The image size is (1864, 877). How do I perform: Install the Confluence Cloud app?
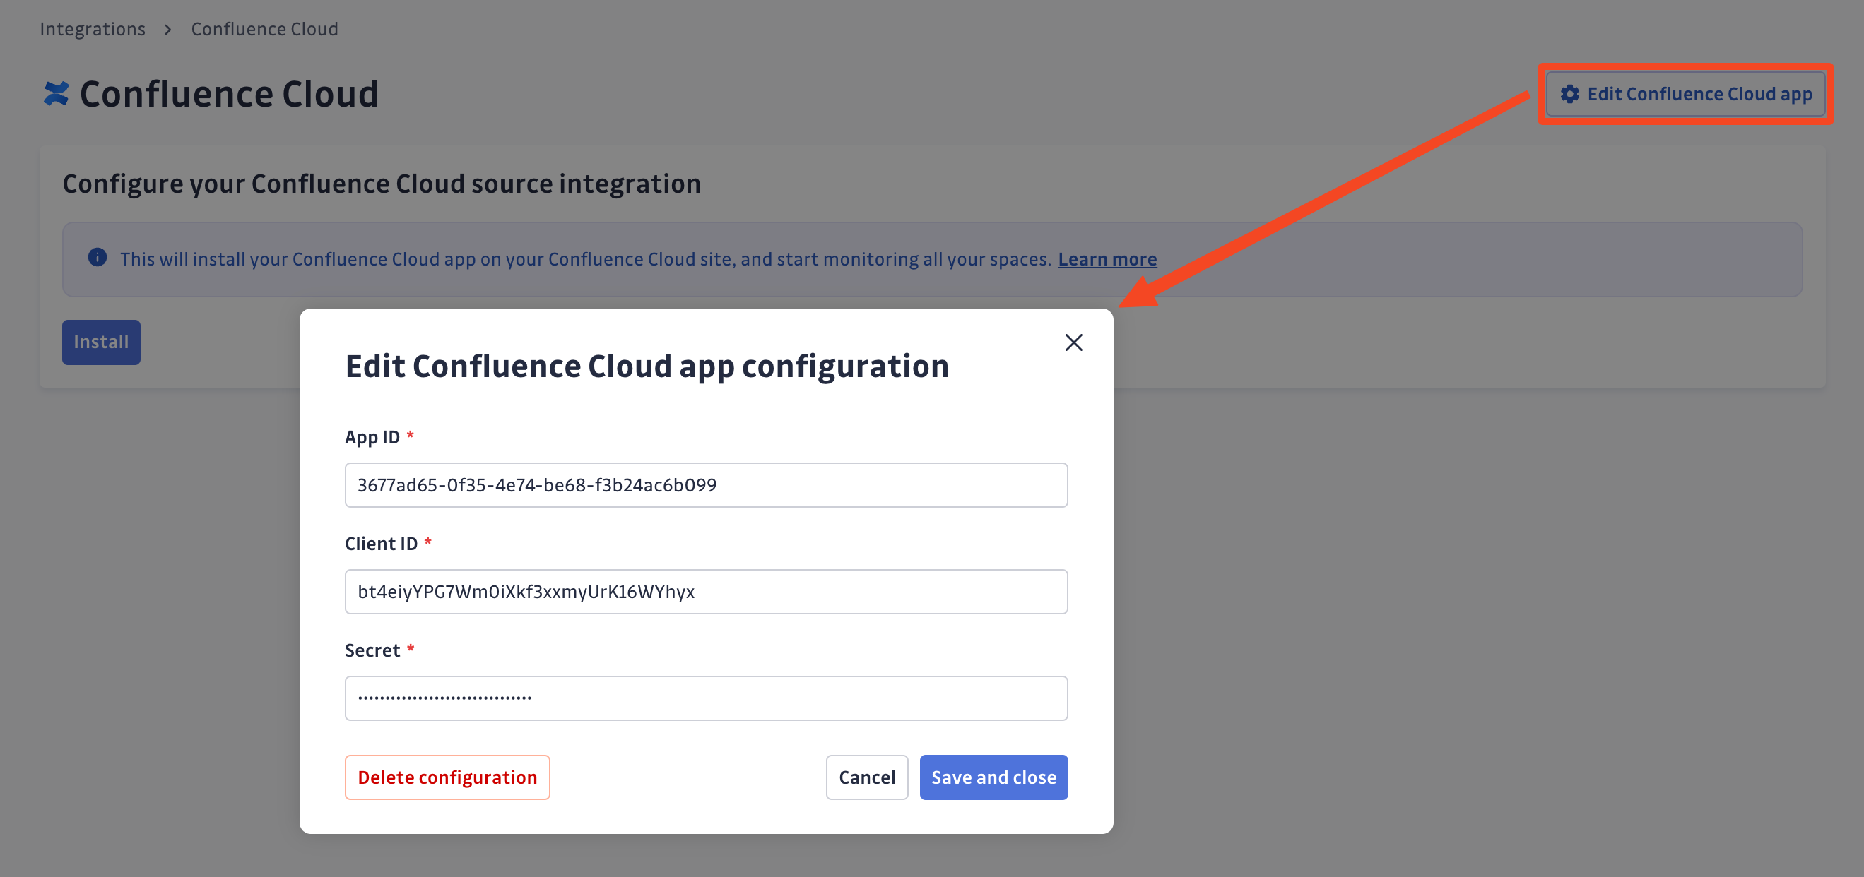point(101,342)
